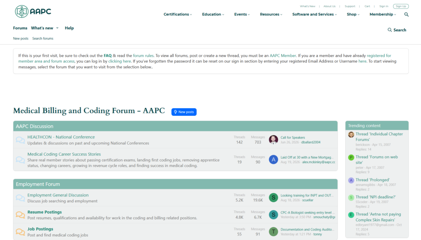The width and height of the screenshot is (421, 240).
Task: Click the blue 'A' avatar for alex.mckinley
Action: 273,159
